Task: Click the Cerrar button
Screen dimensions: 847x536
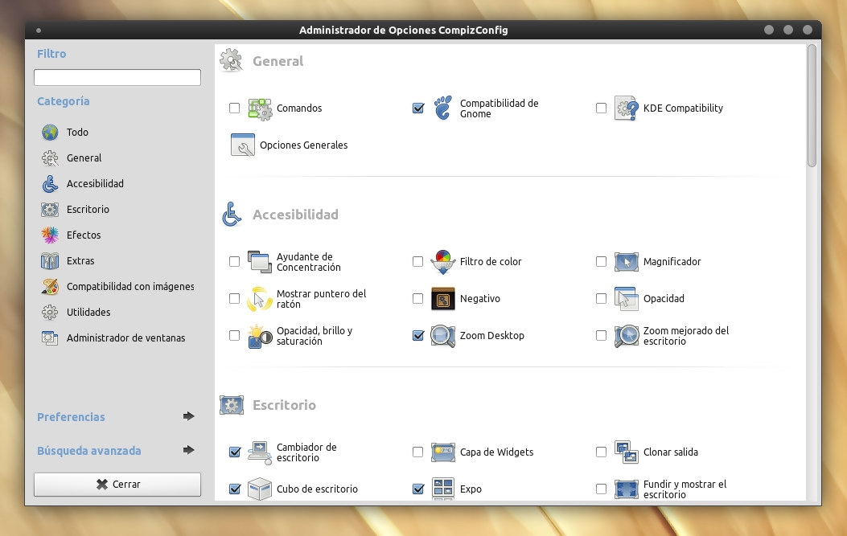Action: tap(117, 485)
